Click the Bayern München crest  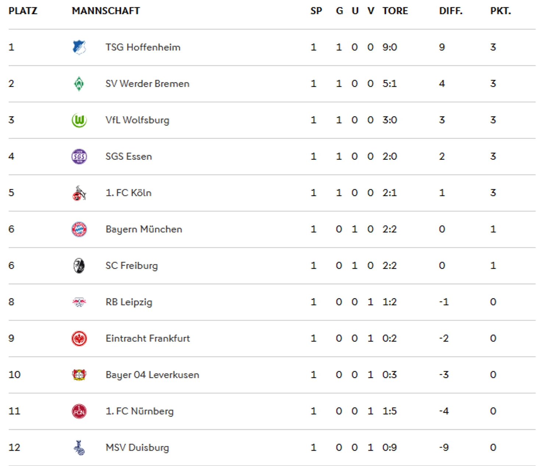click(79, 229)
